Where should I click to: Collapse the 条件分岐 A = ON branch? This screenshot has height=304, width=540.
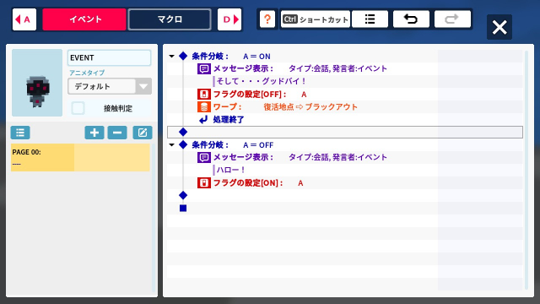coord(171,57)
